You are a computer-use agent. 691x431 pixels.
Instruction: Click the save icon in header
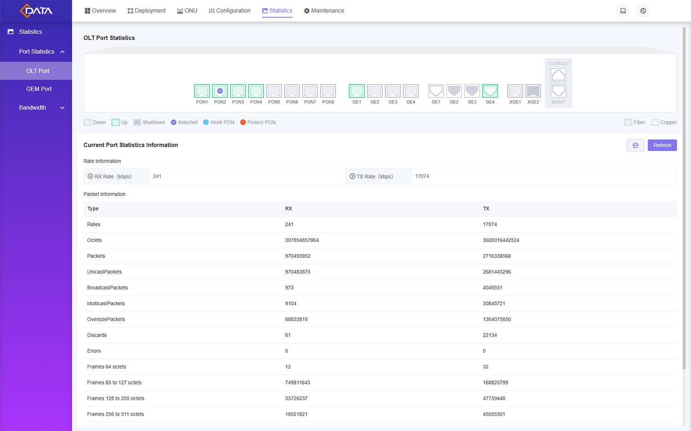623,11
